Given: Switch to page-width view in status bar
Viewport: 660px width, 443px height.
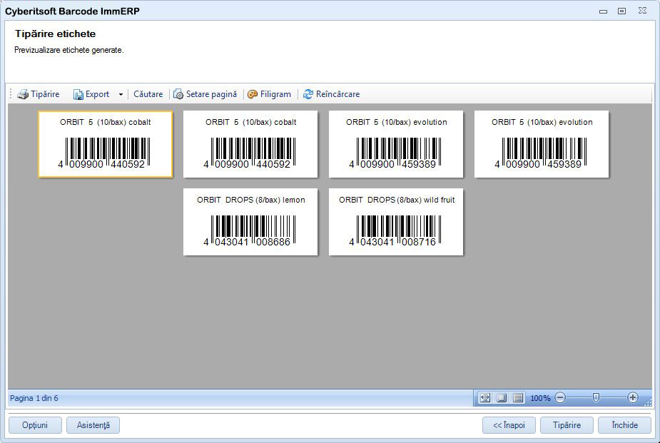Looking at the screenshot, I should 485,397.
